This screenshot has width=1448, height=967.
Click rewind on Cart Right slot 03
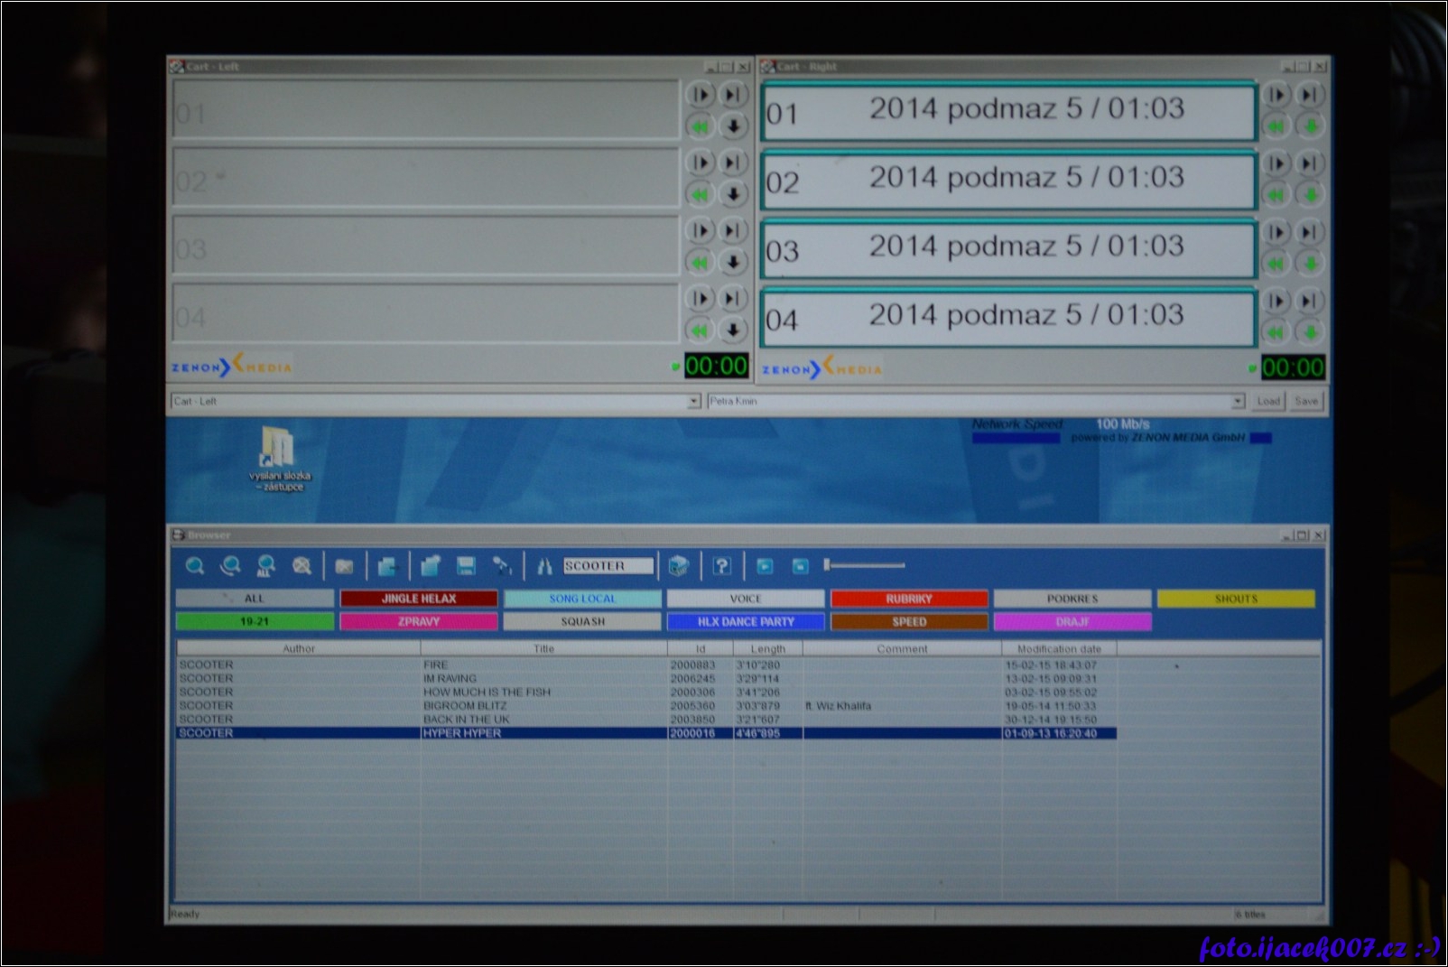[1276, 264]
